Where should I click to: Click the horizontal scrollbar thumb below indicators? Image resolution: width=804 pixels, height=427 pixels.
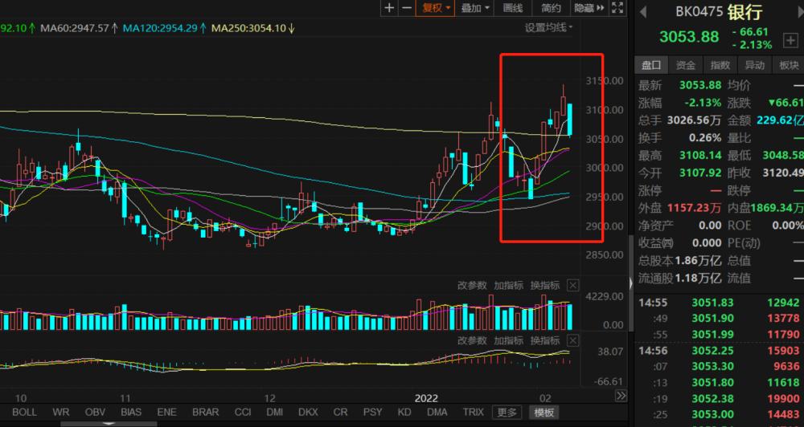tap(109, 424)
